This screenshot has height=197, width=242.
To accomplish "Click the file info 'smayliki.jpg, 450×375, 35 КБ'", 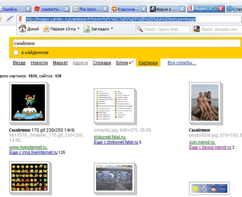I will click(123, 130).
